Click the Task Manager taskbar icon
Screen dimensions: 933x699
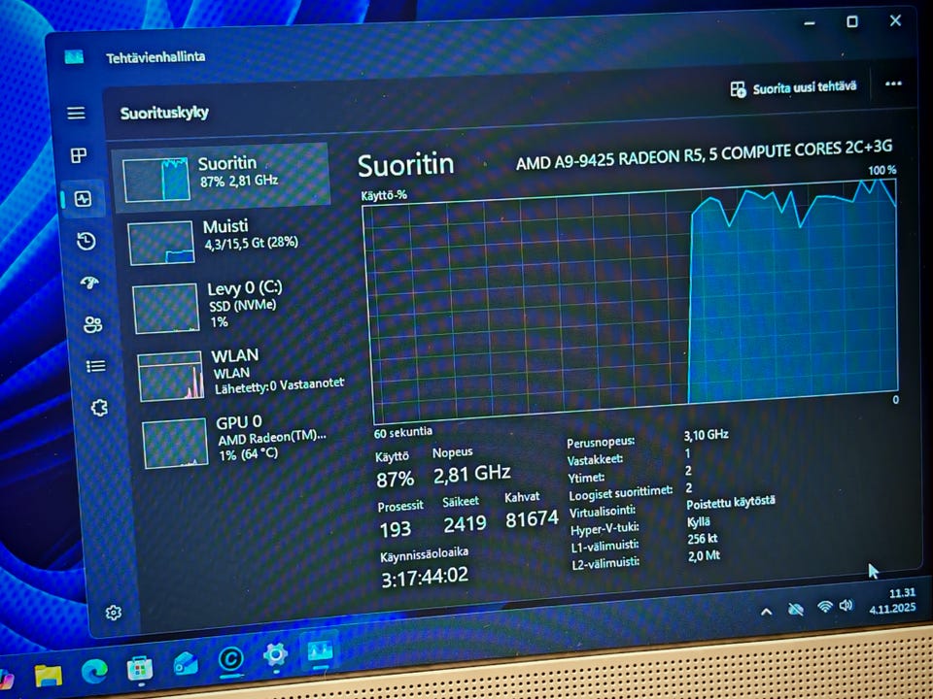pos(320,652)
